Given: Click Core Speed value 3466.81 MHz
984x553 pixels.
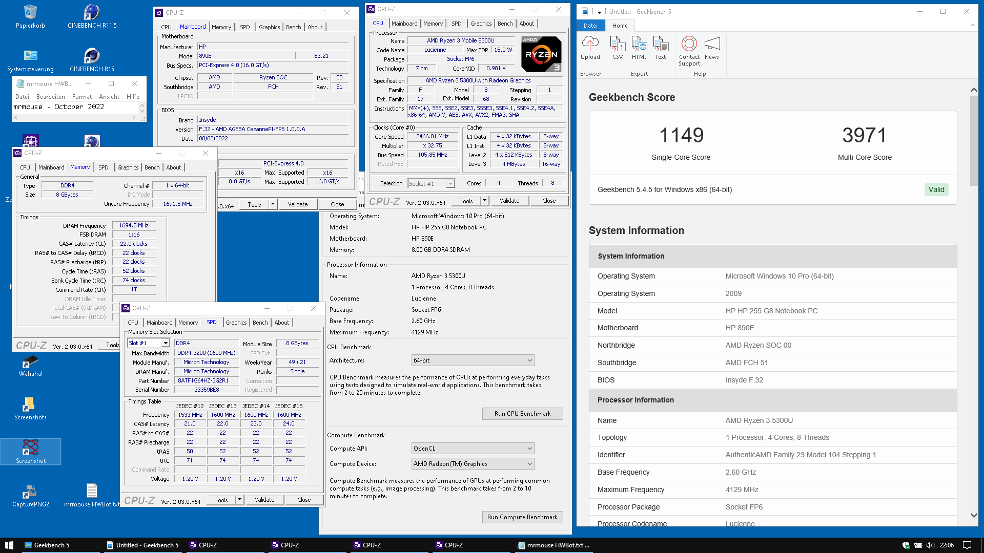Looking at the screenshot, I should coord(433,136).
